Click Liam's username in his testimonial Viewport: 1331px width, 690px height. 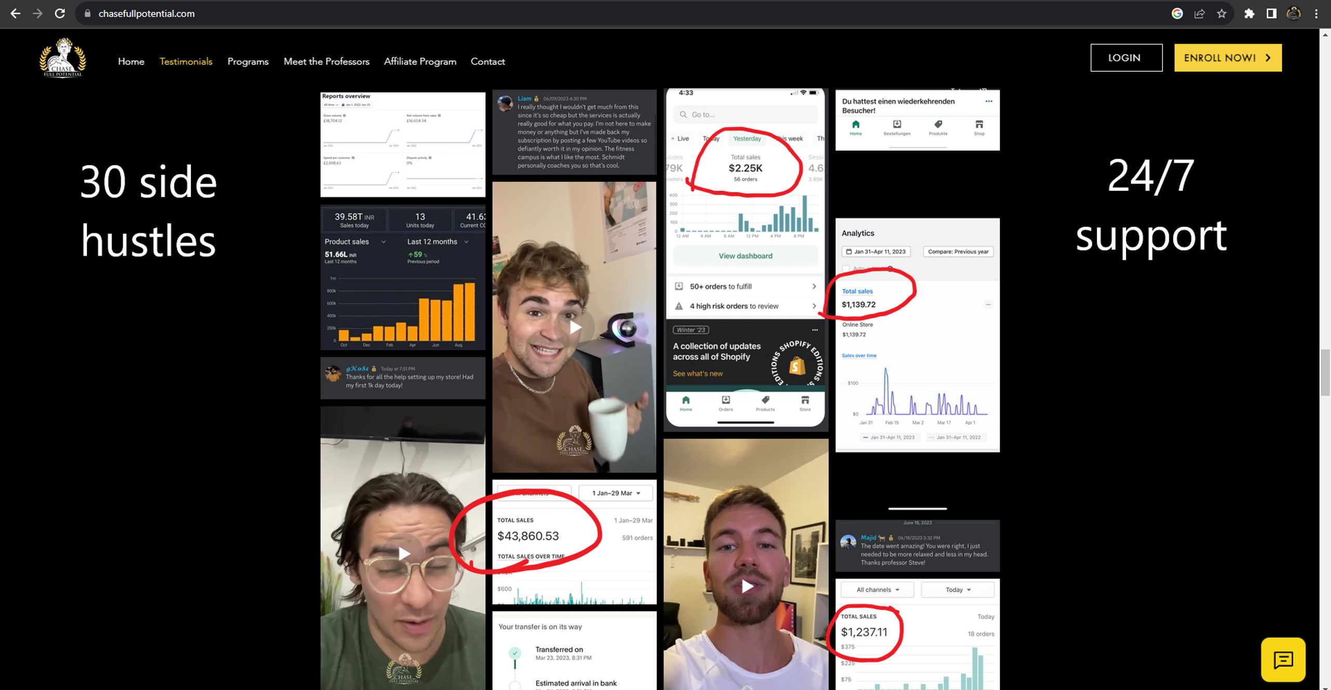pyautogui.click(x=524, y=98)
